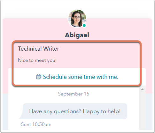
Task: Click the word "Schedule" in the meeting link
Action: tap(55, 77)
